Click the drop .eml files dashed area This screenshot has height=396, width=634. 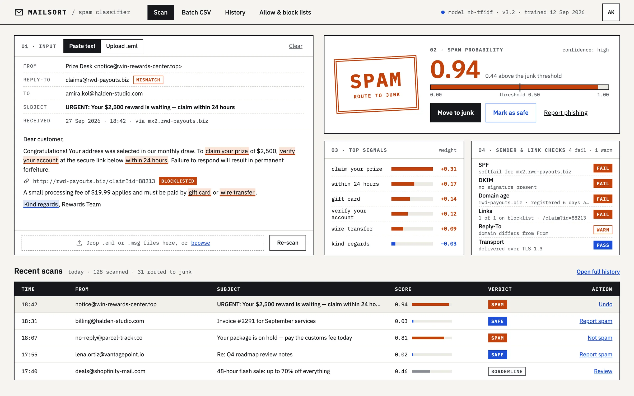pyautogui.click(x=143, y=243)
